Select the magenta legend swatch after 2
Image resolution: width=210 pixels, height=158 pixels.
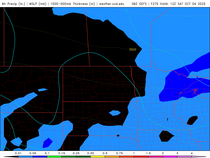tap(170, 157)
